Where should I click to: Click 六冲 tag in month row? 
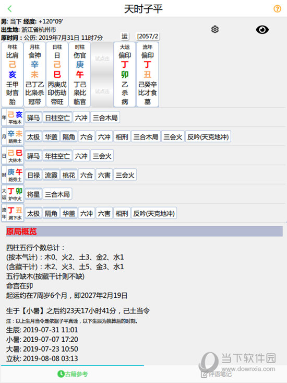pyautogui.click(x=104, y=137)
